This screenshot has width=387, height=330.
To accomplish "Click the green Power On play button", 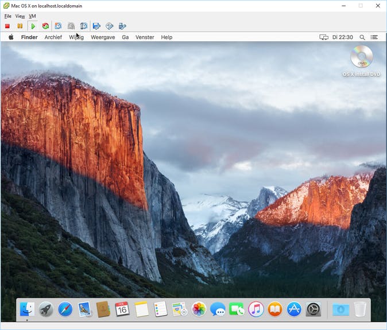I will click(33, 26).
